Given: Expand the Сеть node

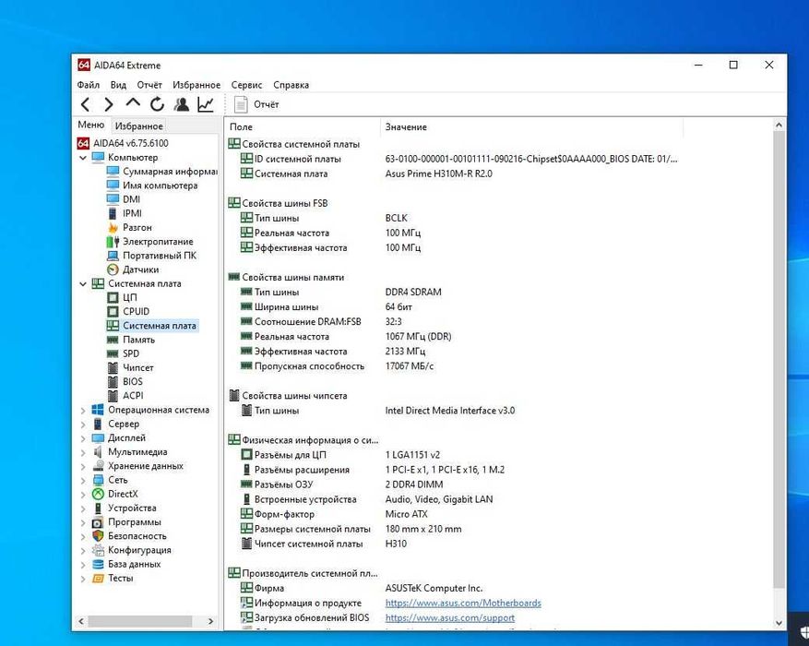Looking at the screenshot, I should click(x=83, y=481).
